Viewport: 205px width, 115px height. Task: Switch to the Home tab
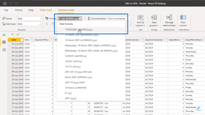pyautogui.click(x=19, y=10)
